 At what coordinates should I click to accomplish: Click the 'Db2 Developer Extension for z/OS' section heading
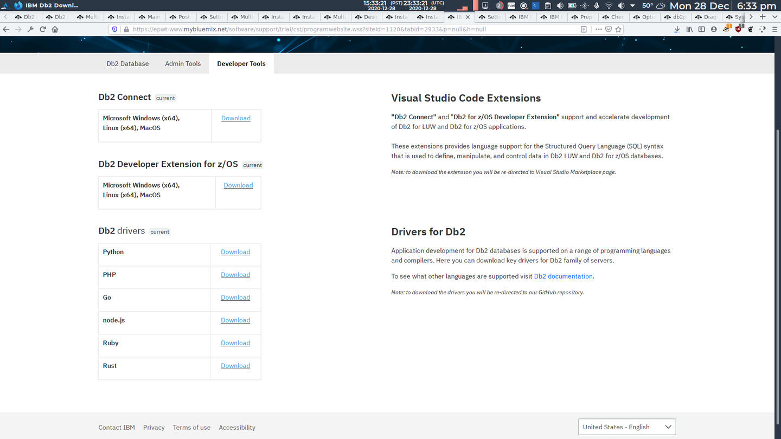coord(168,164)
